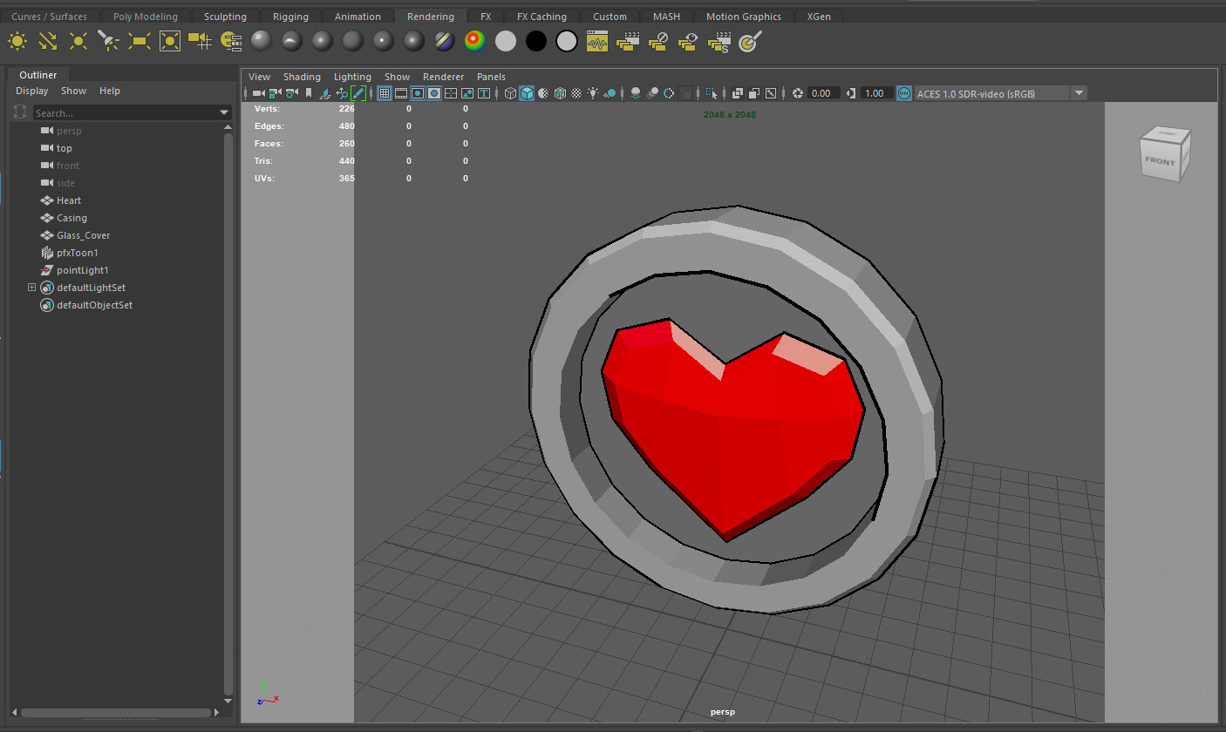Click the exposure value field showing 0.00
Image resolution: width=1226 pixels, height=732 pixels.
pos(825,93)
